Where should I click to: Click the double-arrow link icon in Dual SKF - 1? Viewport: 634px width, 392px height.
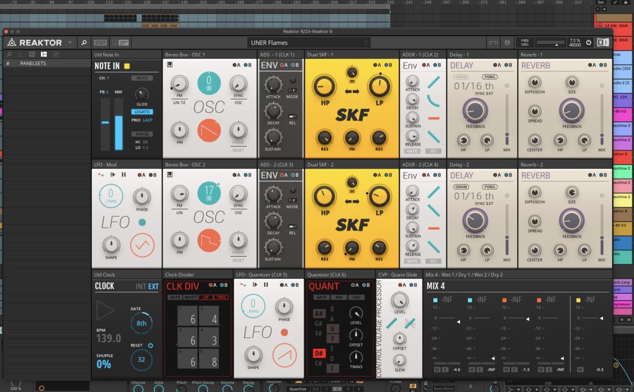pyautogui.click(x=351, y=90)
